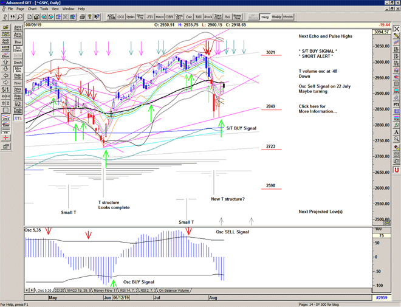Open the Help menu
Image resolution: width=401 pixels, height=307 pixels.
click(81, 9)
